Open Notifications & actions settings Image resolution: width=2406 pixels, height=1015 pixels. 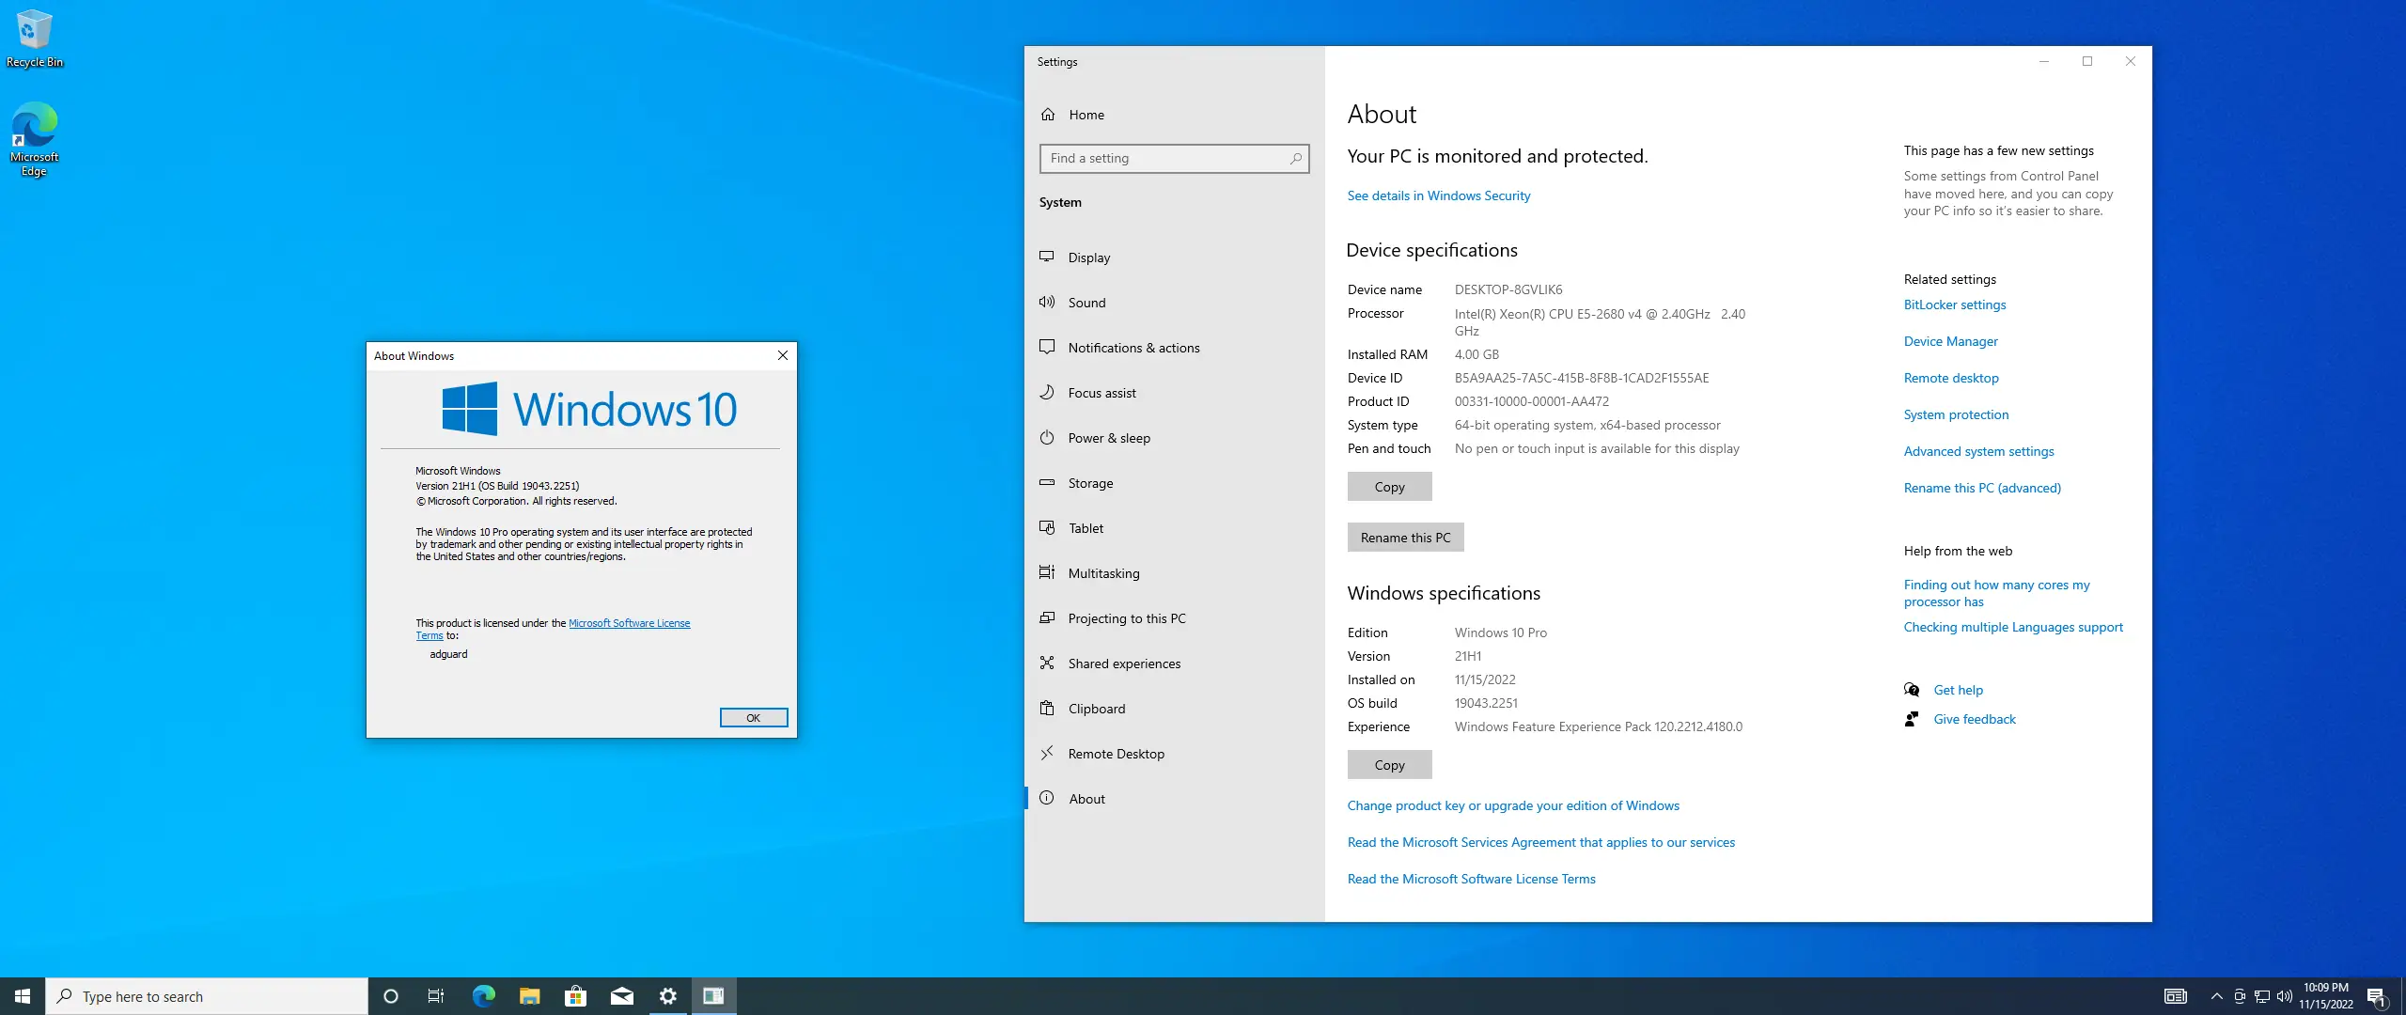point(1133,347)
